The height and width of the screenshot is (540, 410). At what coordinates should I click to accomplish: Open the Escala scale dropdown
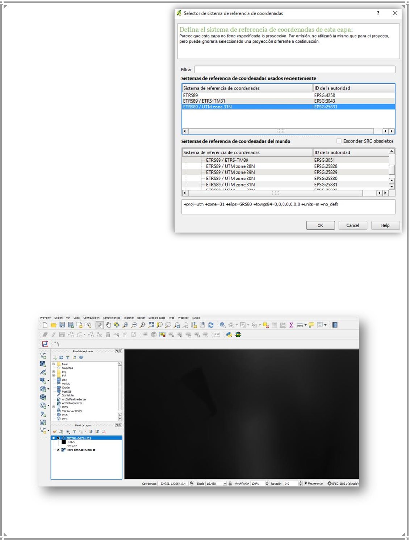(225, 483)
